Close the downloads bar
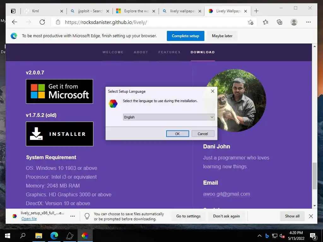Viewport: 323px width, 242px height. pyautogui.click(x=311, y=216)
